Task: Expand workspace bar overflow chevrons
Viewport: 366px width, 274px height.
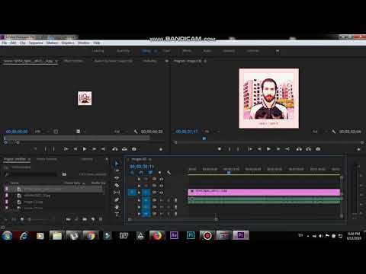Action: 278,51
